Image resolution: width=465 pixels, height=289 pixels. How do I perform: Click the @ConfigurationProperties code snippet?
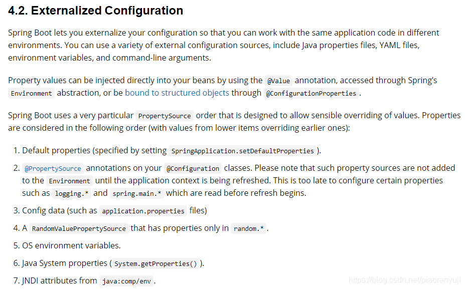pos(312,93)
